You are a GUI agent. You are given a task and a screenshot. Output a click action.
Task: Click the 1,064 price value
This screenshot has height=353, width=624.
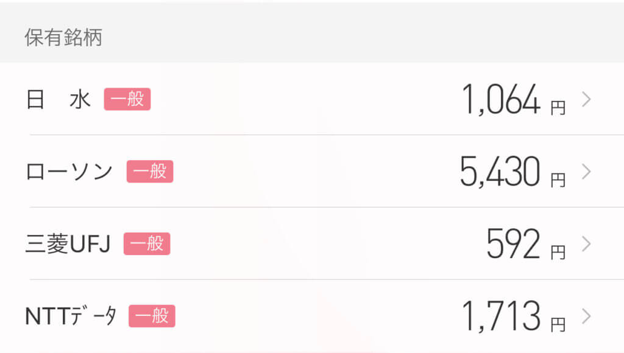tap(501, 99)
